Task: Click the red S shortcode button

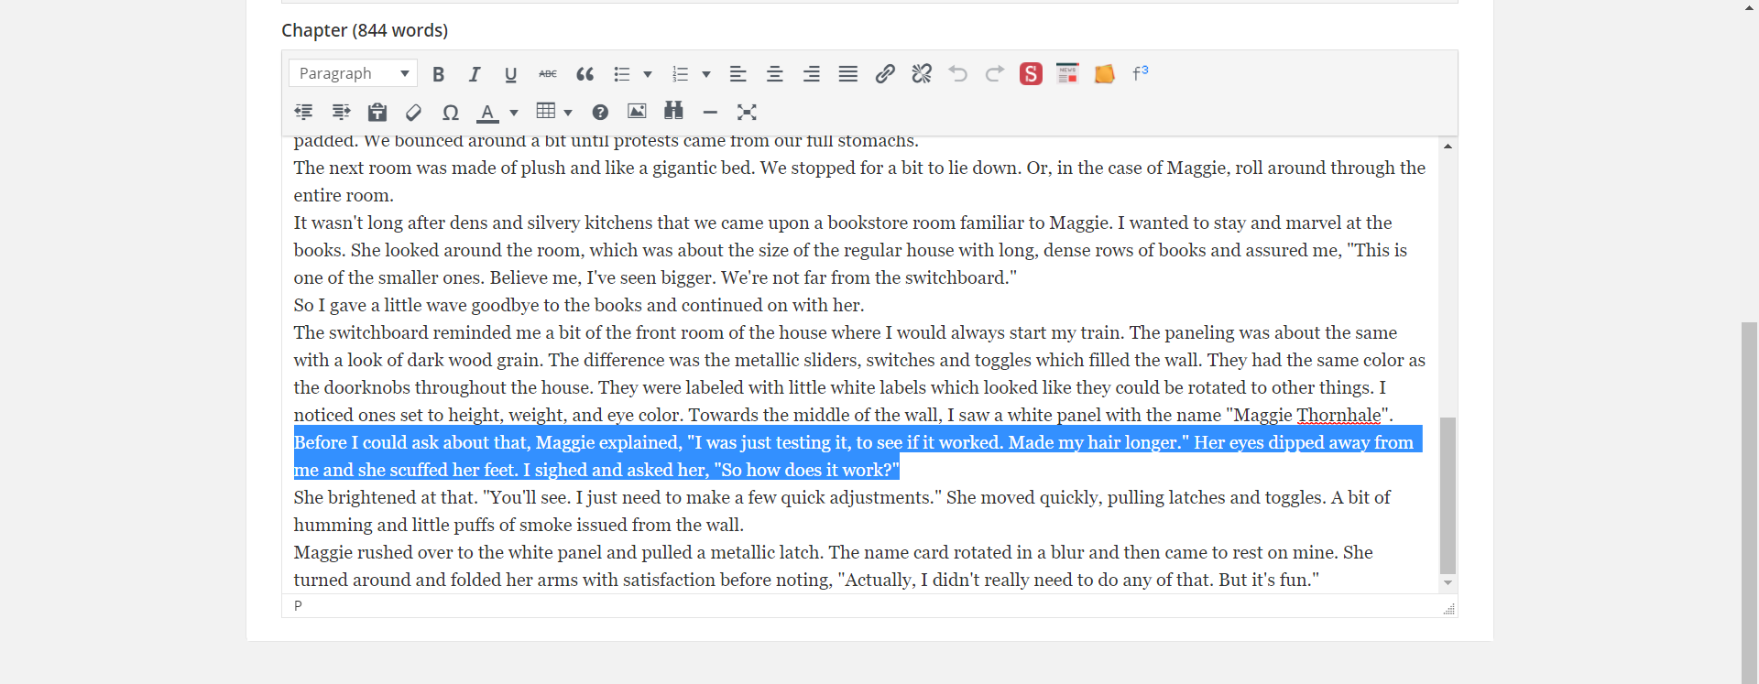Action: coord(1031,74)
